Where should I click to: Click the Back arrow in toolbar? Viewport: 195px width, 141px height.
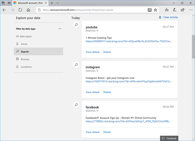tap(4, 10)
